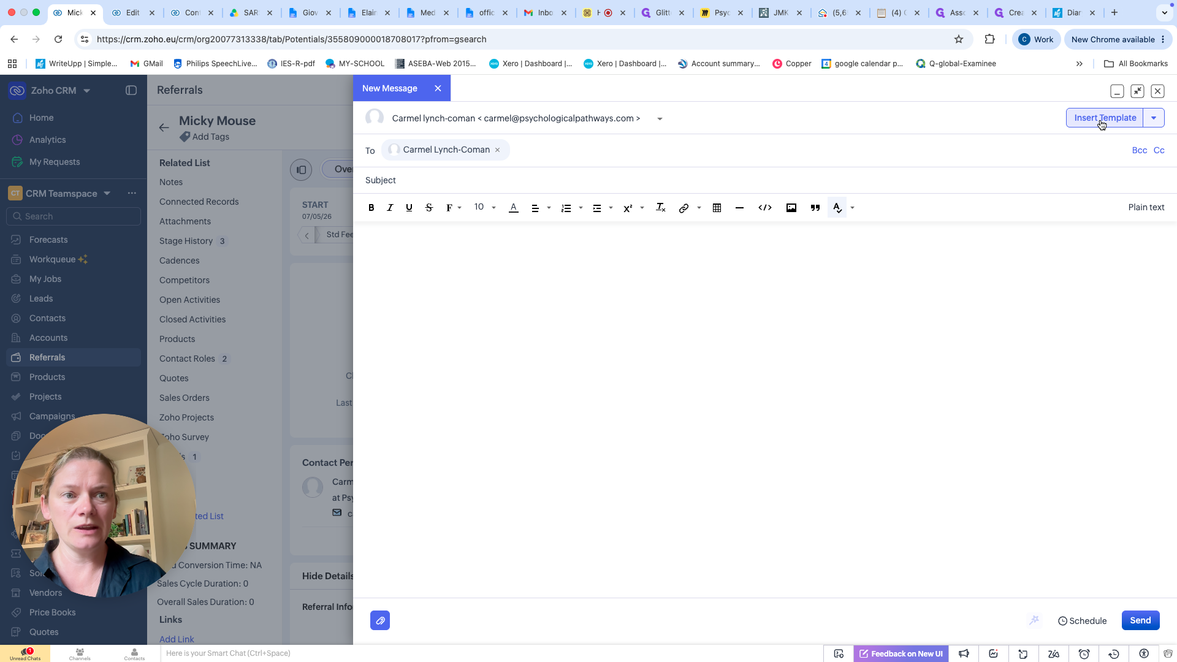Open Analytics in sidebar
Image resolution: width=1177 pixels, height=662 pixels.
coord(47,140)
